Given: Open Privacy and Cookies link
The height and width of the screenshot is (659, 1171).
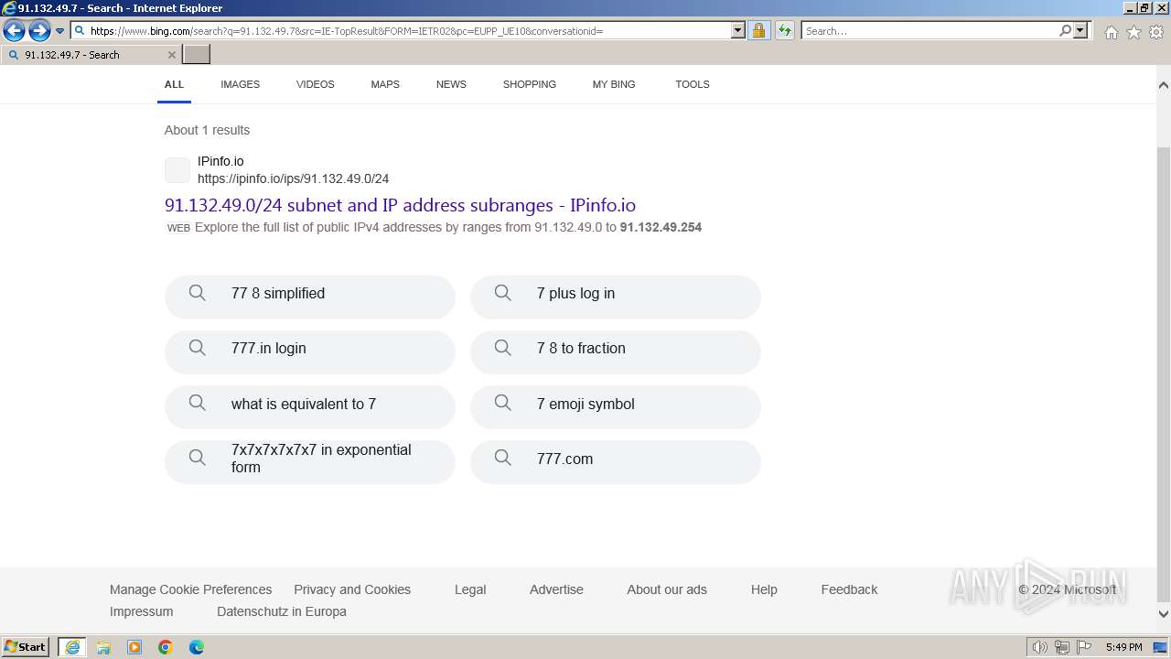Looking at the screenshot, I should click(x=352, y=589).
